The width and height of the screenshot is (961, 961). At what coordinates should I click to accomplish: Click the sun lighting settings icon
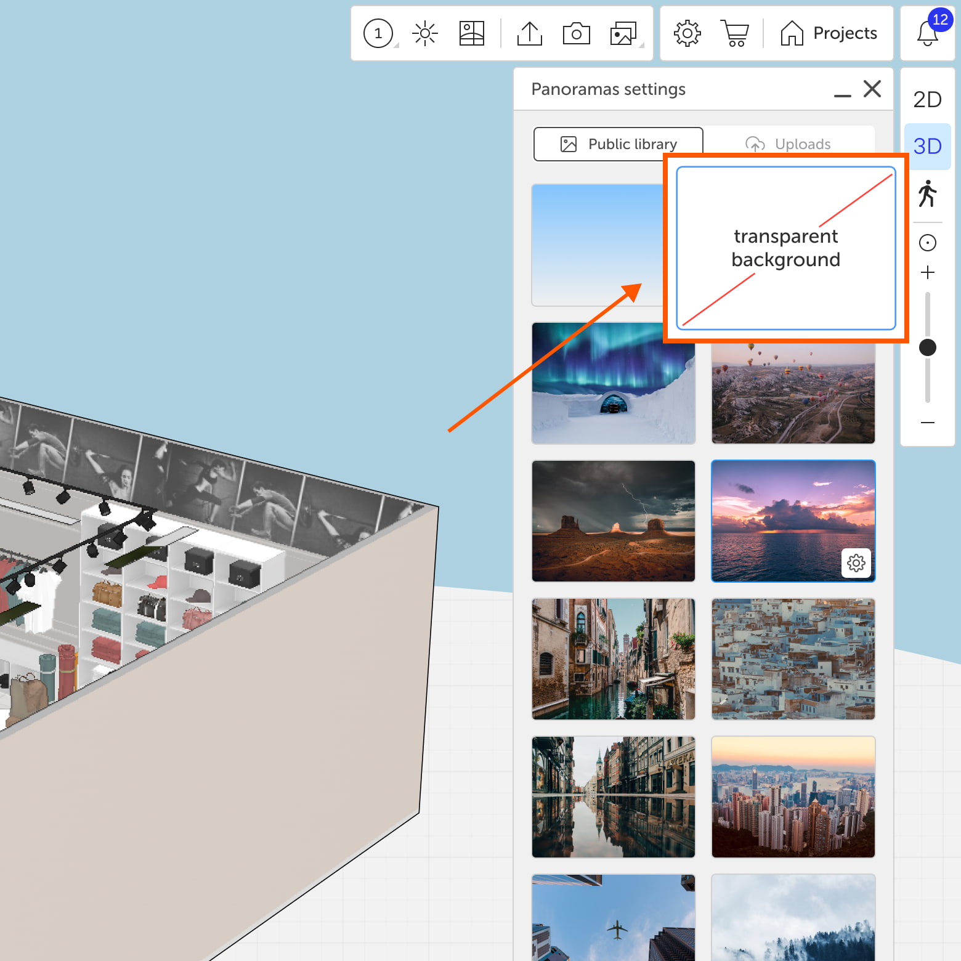(425, 33)
